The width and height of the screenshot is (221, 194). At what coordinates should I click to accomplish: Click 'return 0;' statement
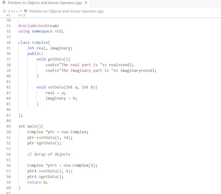pyautogui.click(x=37, y=182)
